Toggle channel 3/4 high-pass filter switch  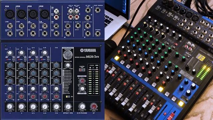[x=37, y=59]
